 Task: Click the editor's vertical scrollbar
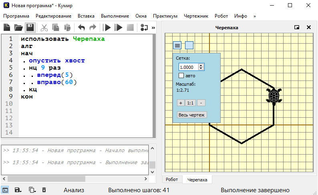coord(154,86)
